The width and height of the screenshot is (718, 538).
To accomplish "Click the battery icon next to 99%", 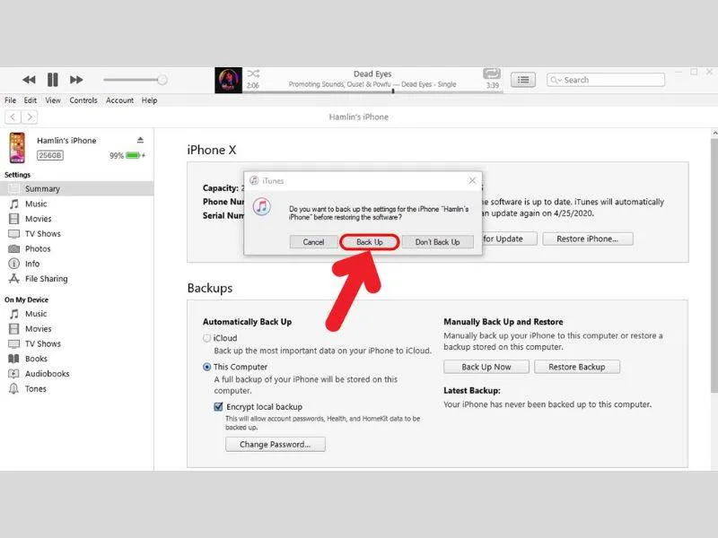I will point(133,155).
